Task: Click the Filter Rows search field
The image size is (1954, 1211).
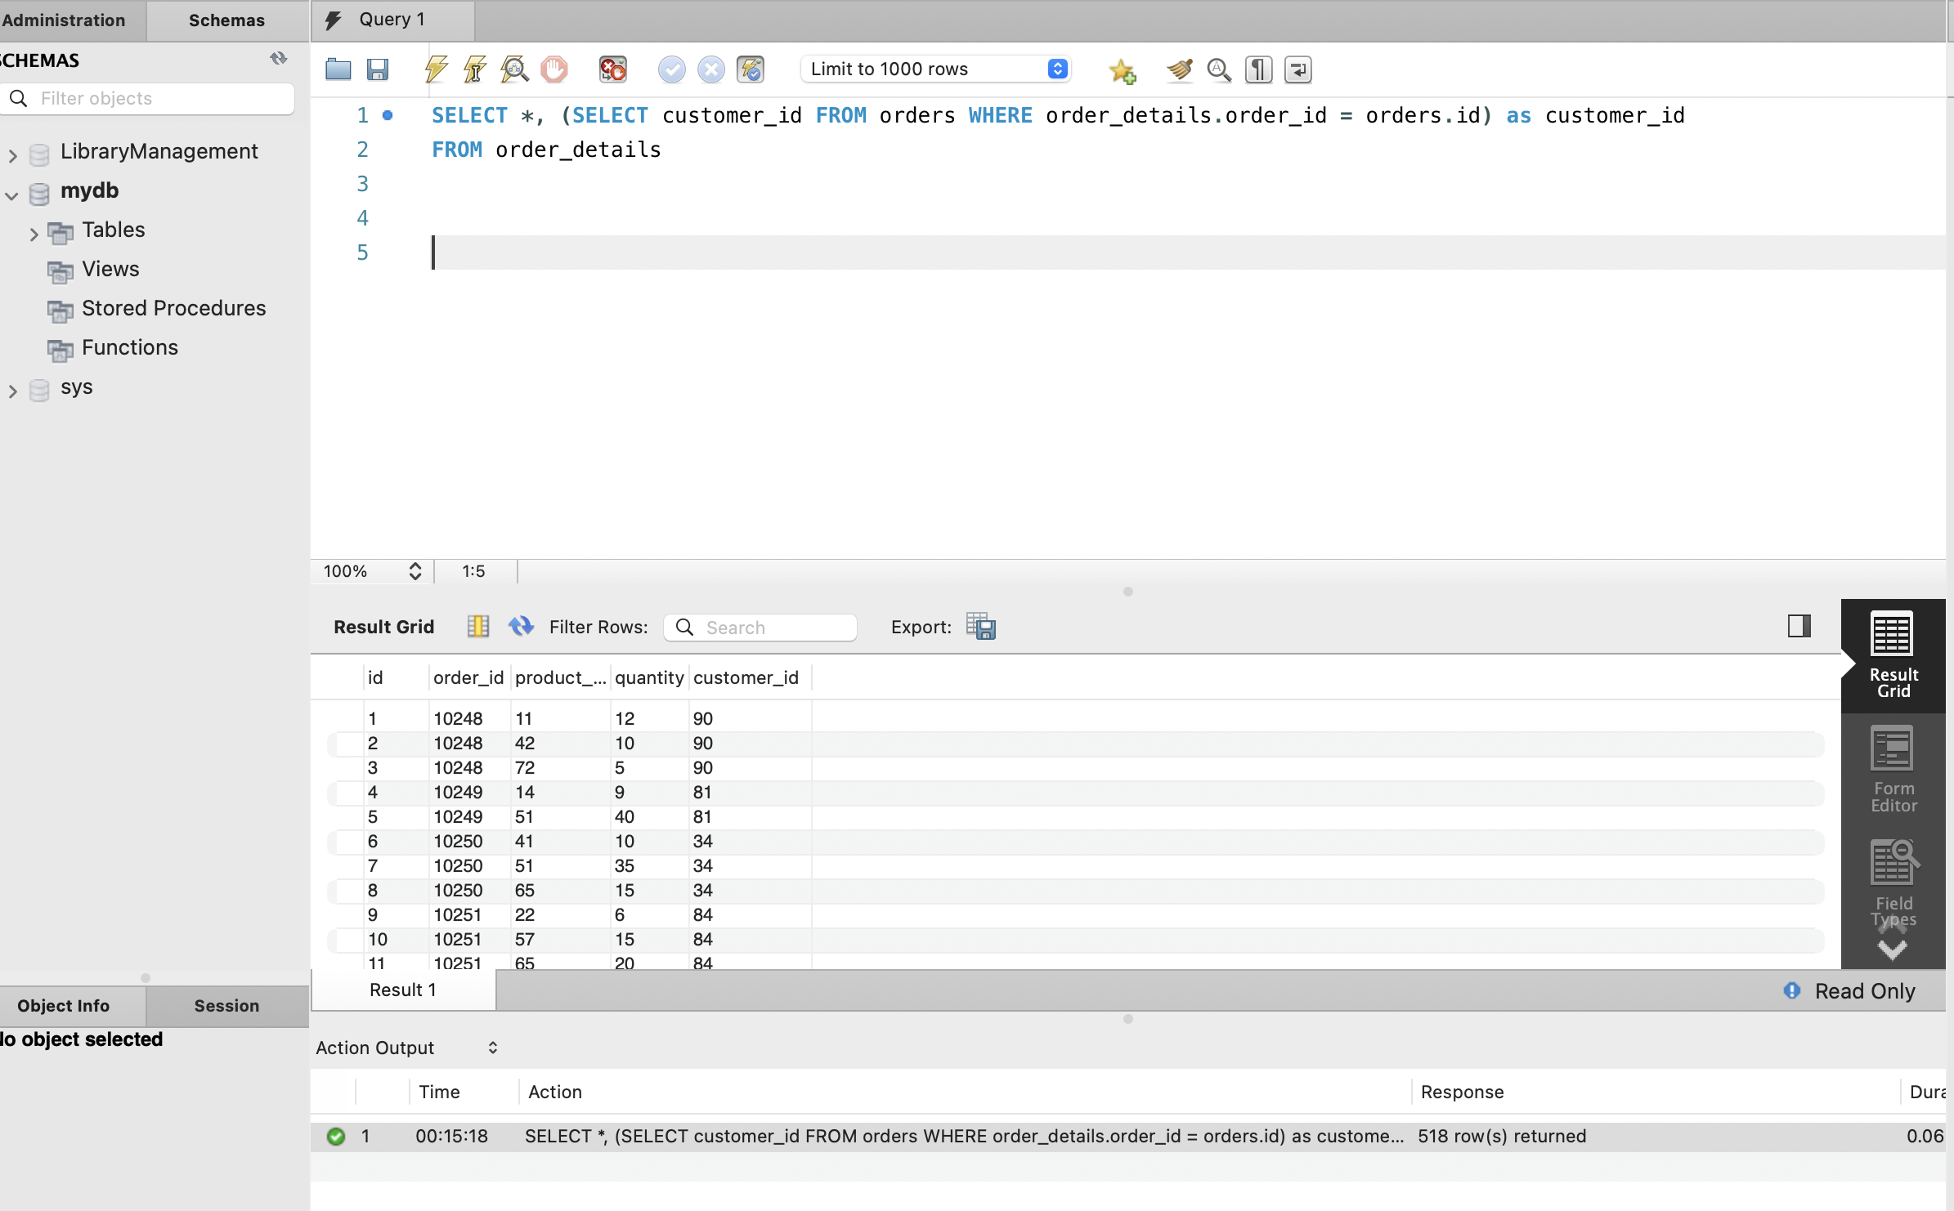Action: point(773,628)
